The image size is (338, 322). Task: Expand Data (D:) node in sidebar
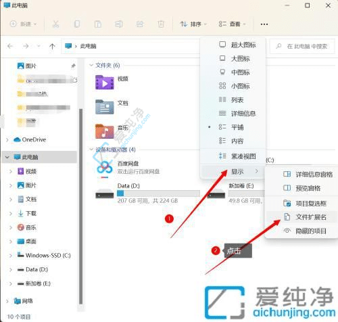click(x=11, y=269)
